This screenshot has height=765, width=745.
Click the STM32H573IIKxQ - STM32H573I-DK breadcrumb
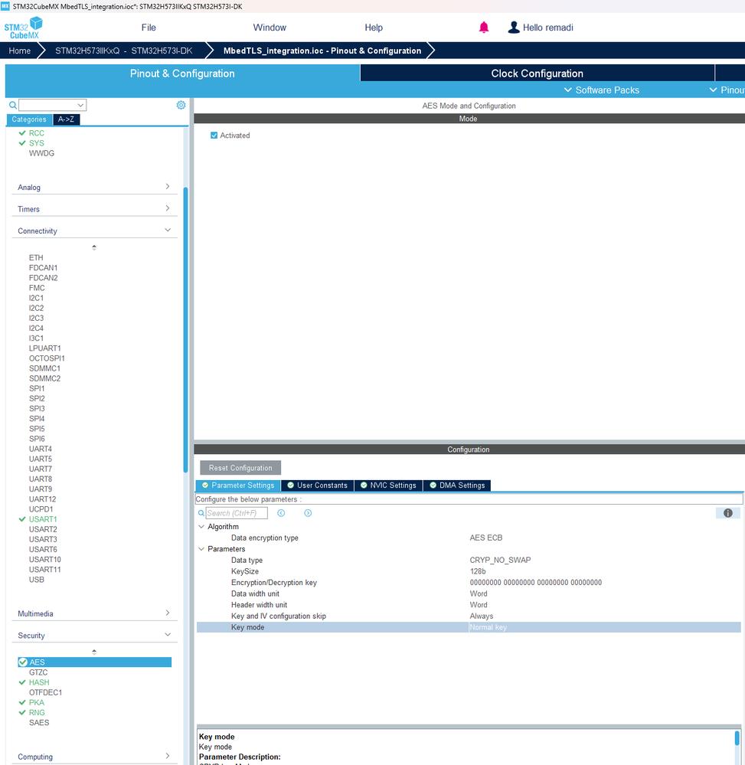point(123,51)
